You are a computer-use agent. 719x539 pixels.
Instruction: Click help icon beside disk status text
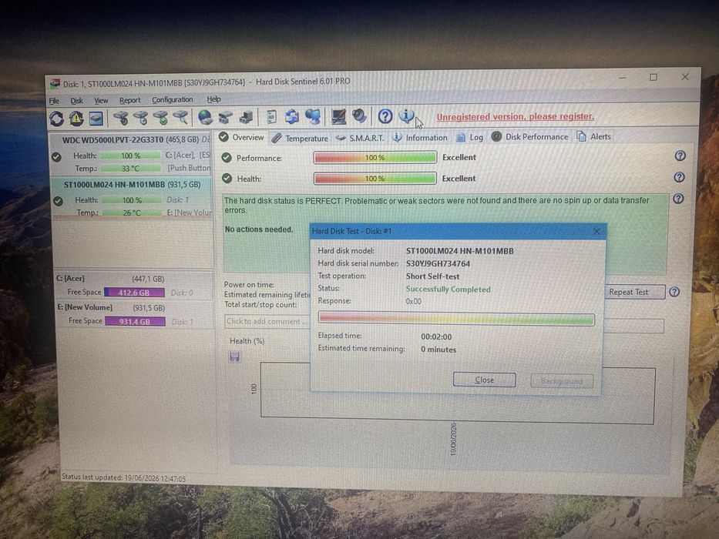tap(678, 199)
